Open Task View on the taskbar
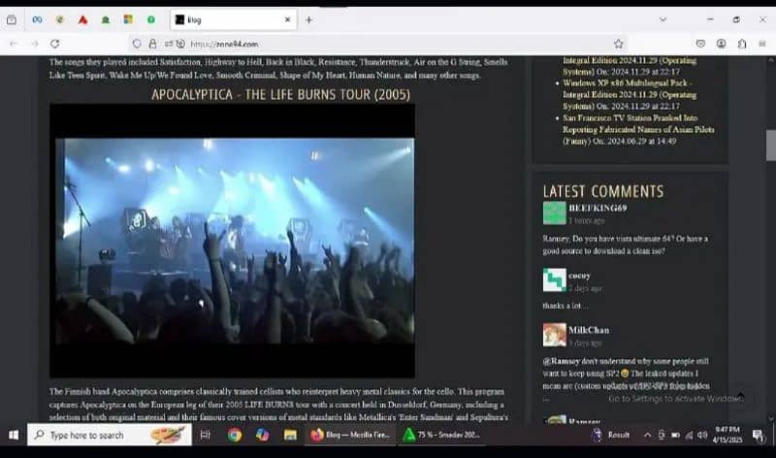 tap(206, 435)
